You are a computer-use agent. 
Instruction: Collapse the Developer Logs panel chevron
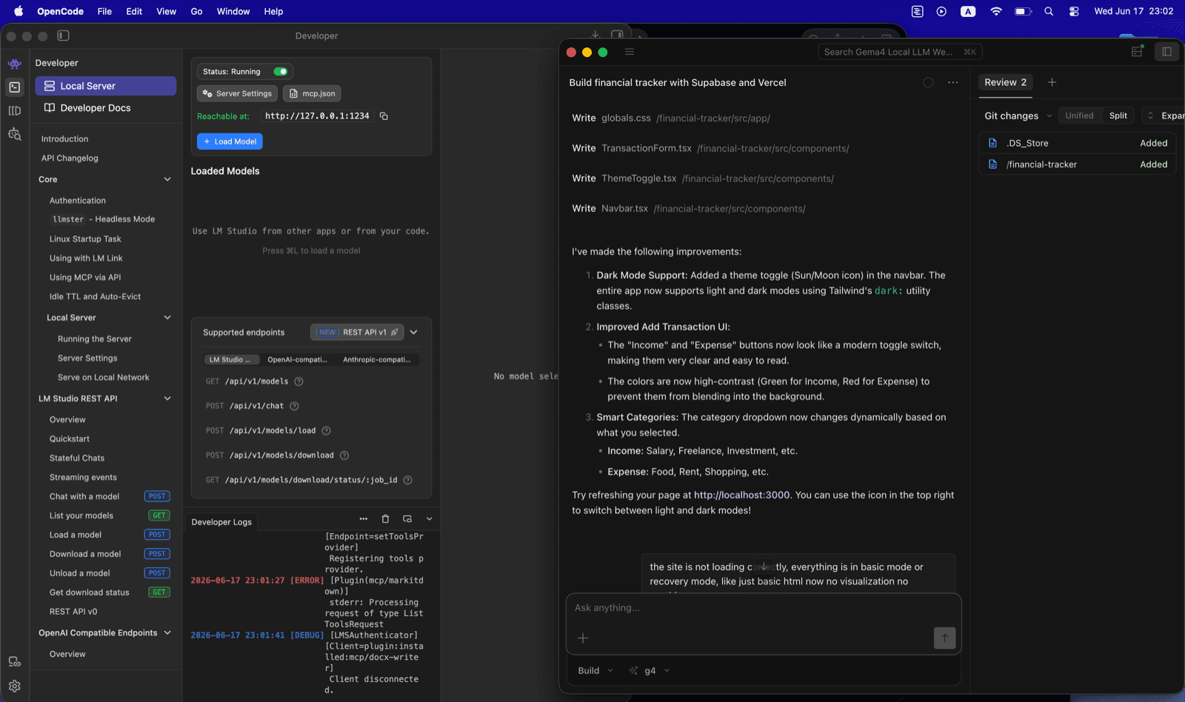pos(429,519)
